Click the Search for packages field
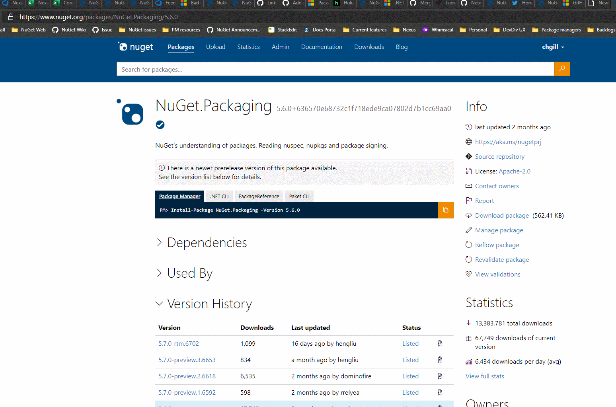Viewport: 616px width, 407px height. tap(335, 69)
